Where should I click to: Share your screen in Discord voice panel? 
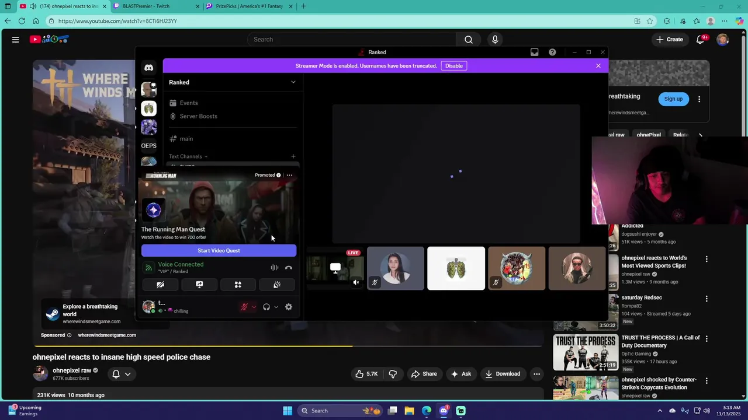199,285
